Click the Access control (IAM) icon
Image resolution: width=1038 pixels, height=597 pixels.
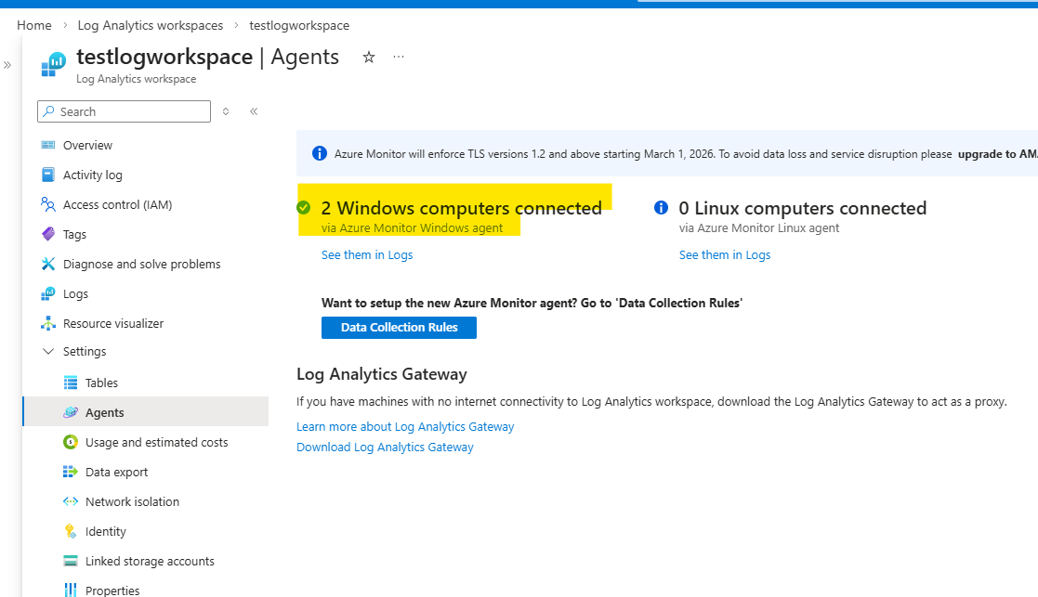click(47, 204)
